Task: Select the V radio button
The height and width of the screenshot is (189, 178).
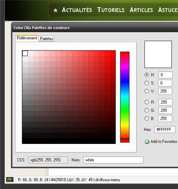Action: click(147, 91)
